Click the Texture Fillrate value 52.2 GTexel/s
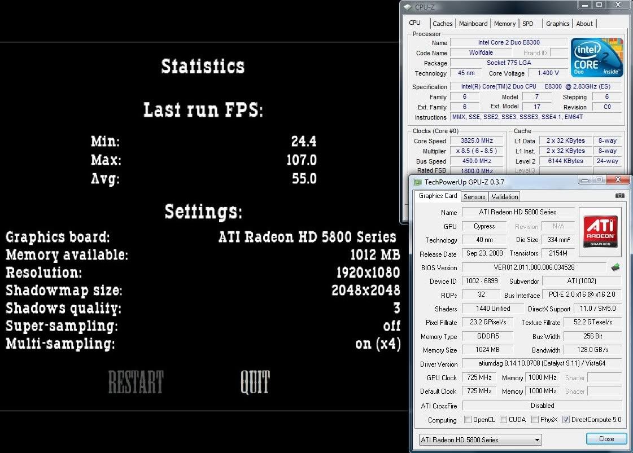Image resolution: width=633 pixels, height=453 pixels. (x=593, y=322)
